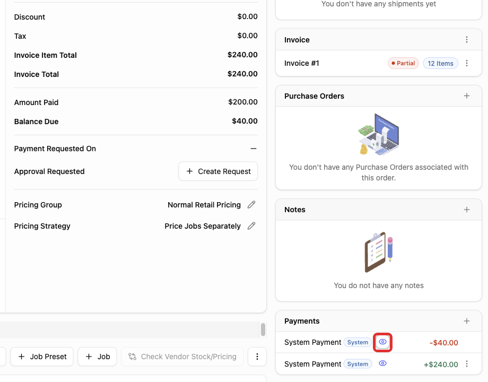Screen dimensions: 488x382
Task: Click the Payment Requested On label
Action: click(55, 149)
